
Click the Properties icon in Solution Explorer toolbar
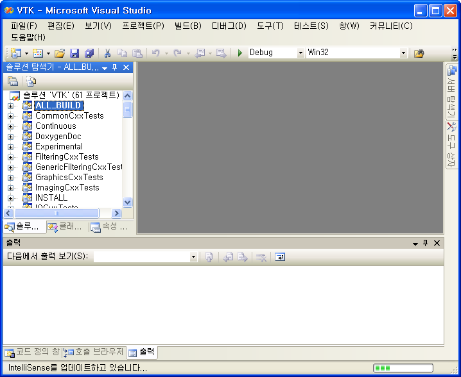point(13,81)
